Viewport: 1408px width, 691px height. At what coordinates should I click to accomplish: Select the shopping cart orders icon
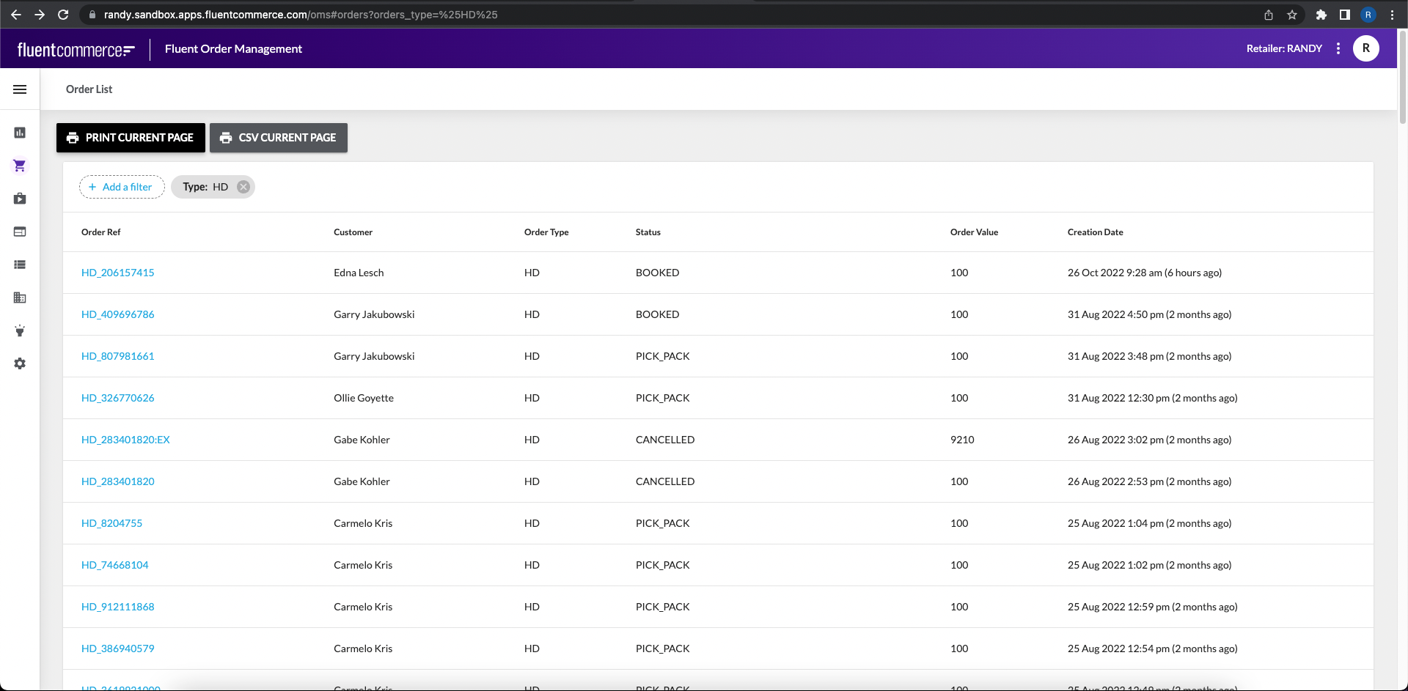click(20, 166)
